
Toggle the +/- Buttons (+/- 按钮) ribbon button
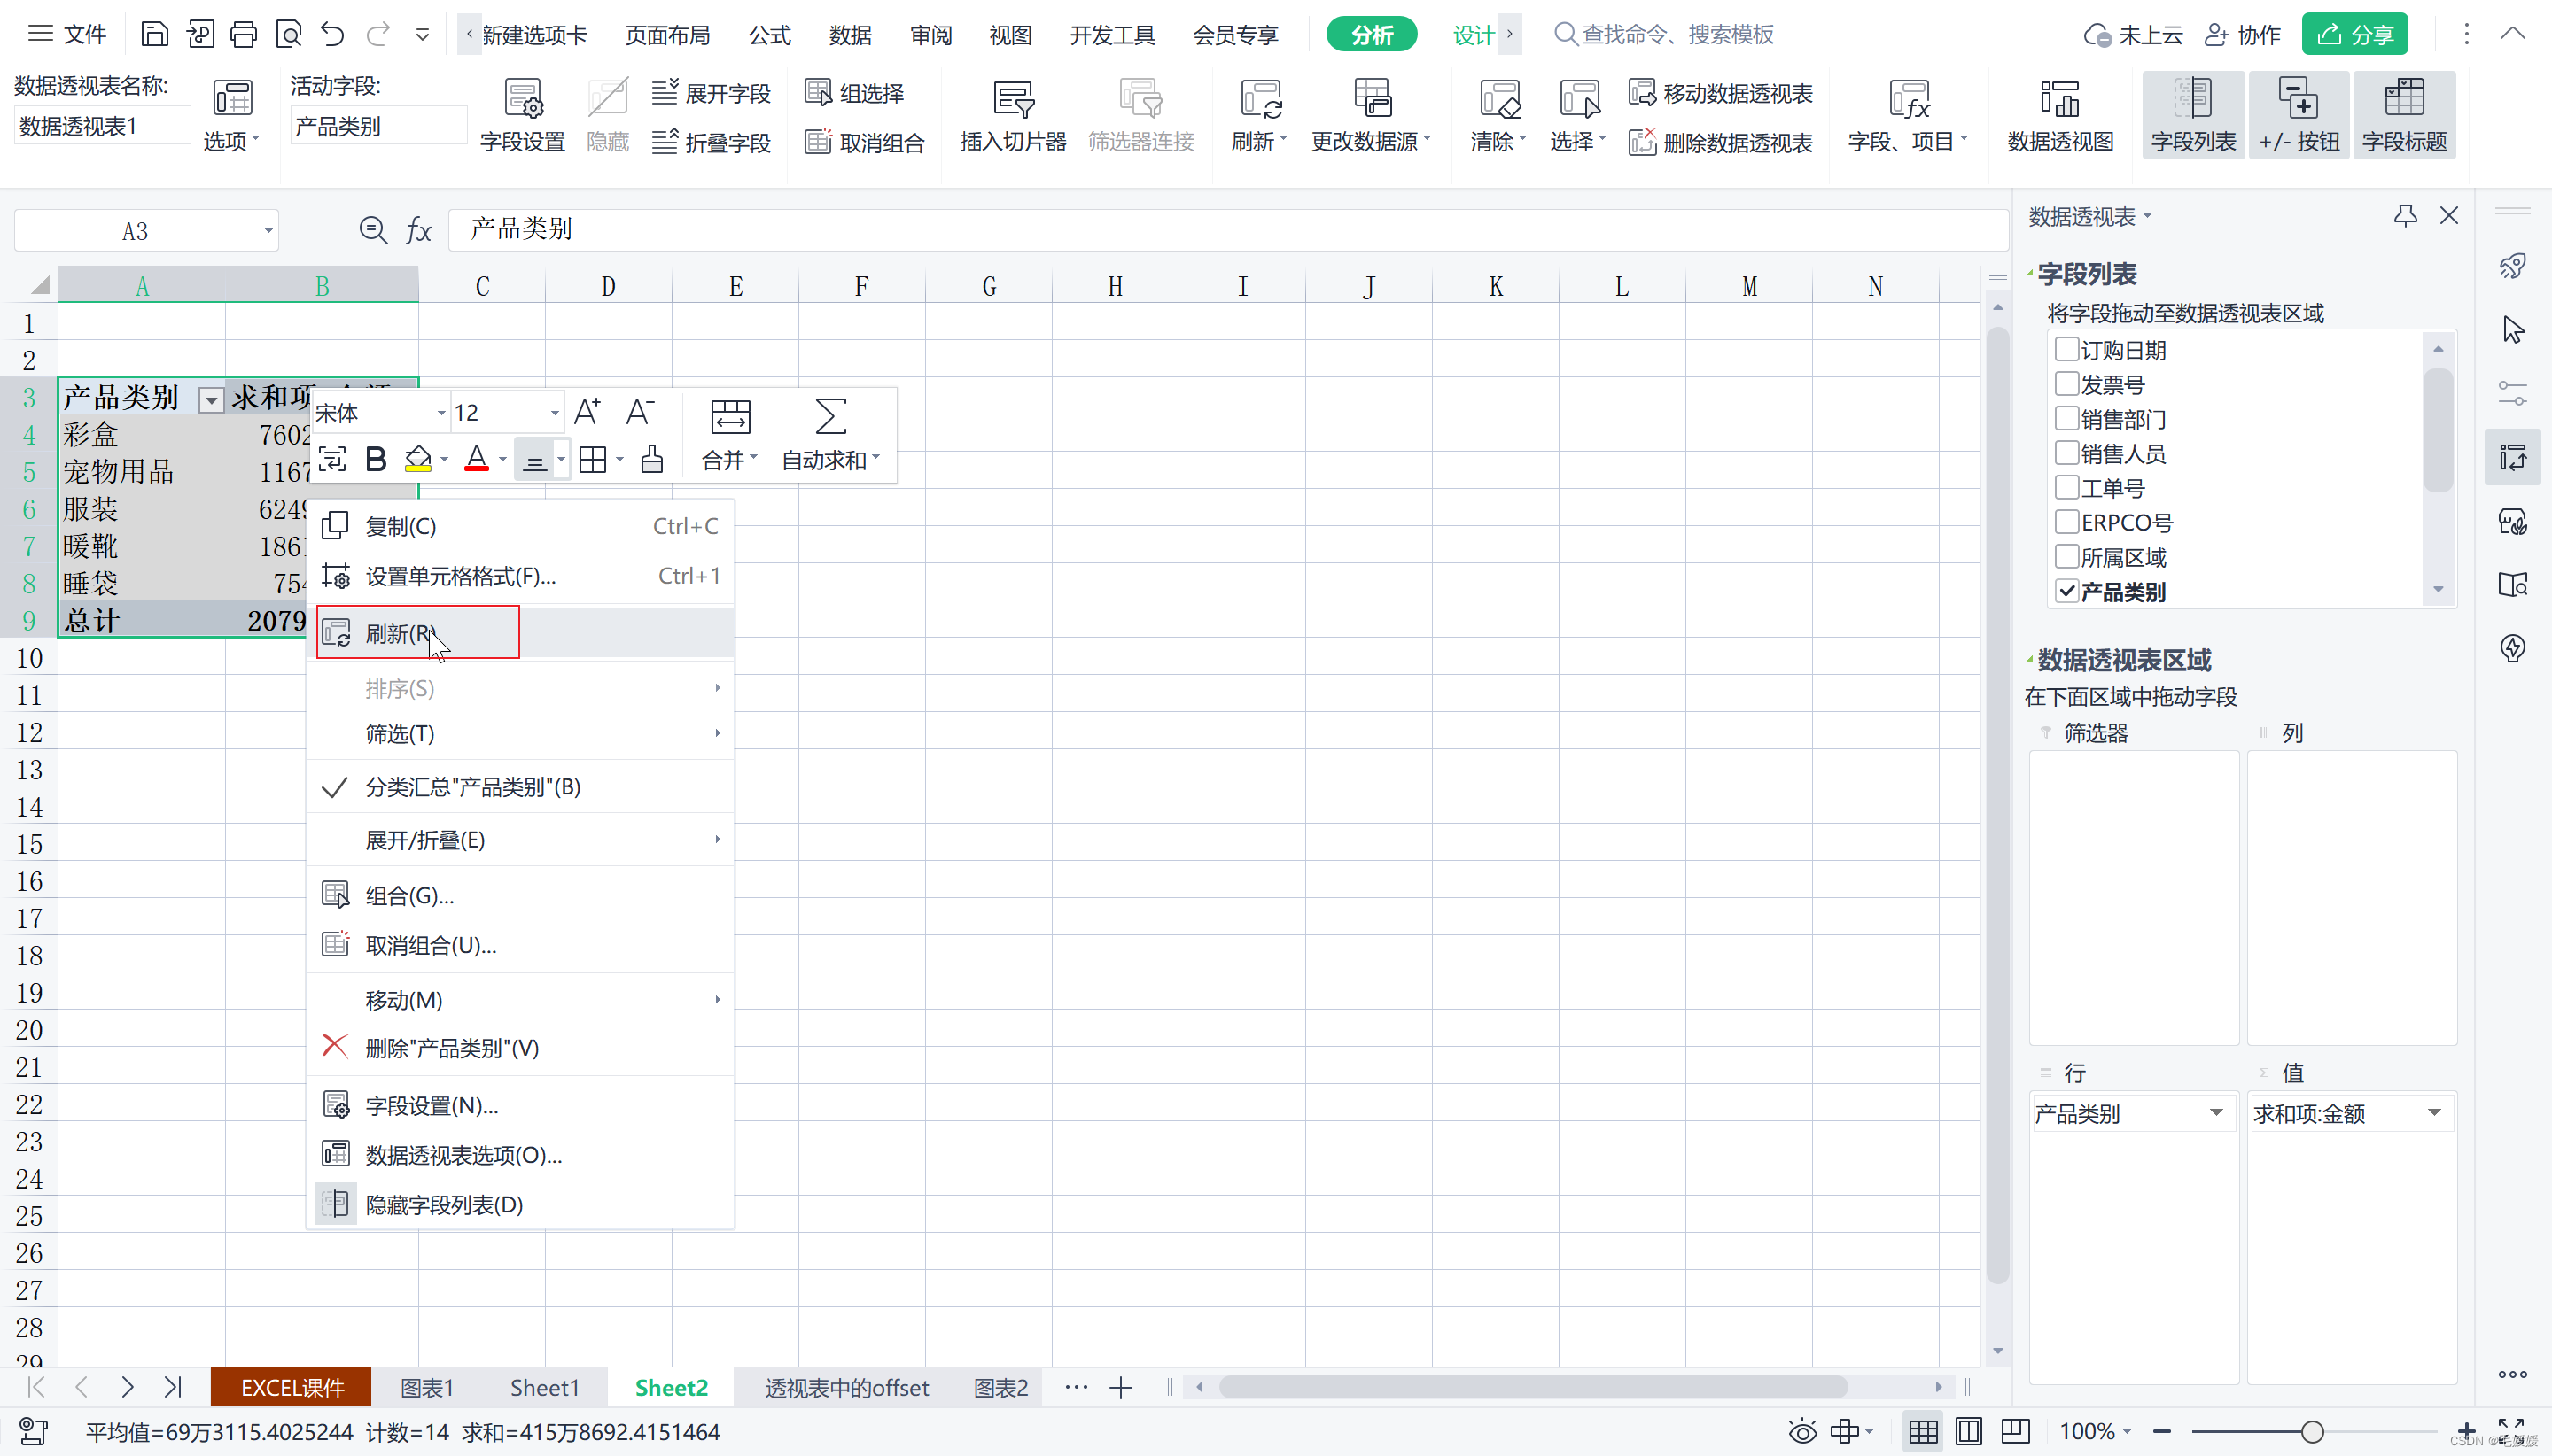pyautogui.click(x=2298, y=116)
